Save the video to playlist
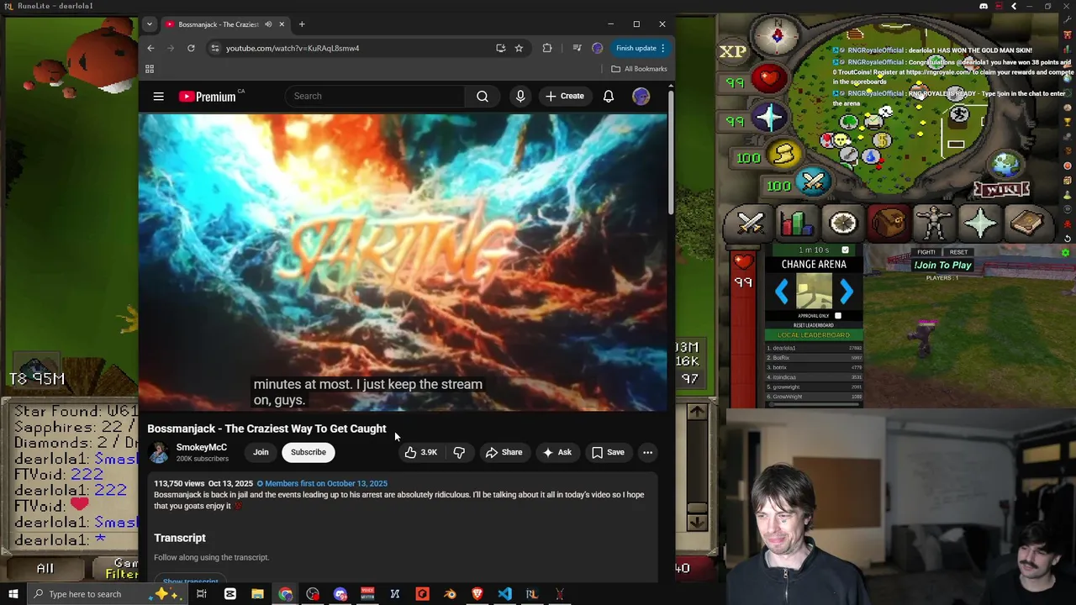 pyautogui.click(x=608, y=452)
